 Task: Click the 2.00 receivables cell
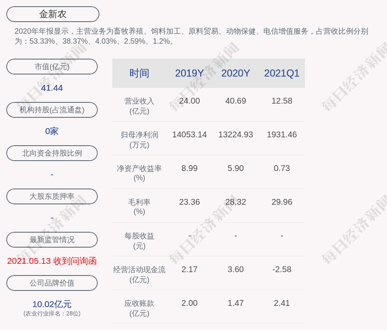click(x=189, y=303)
